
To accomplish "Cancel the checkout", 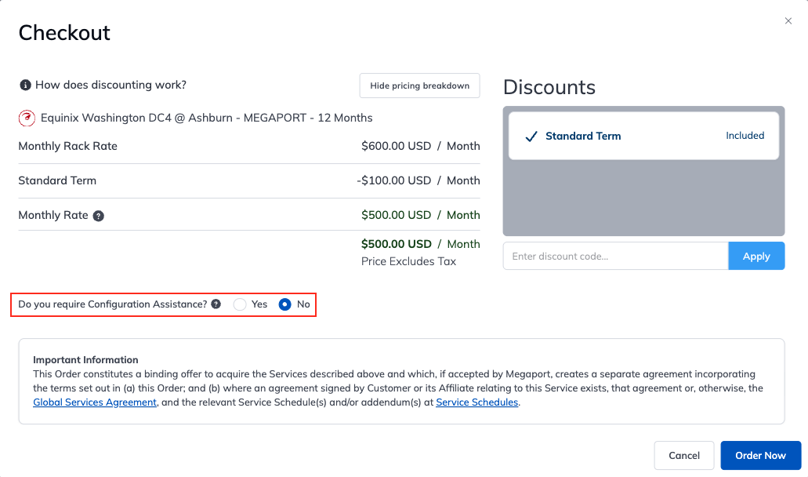I will [x=684, y=455].
